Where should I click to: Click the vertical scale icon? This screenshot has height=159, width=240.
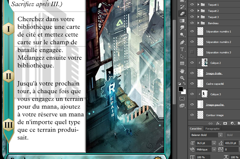coord(192,157)
